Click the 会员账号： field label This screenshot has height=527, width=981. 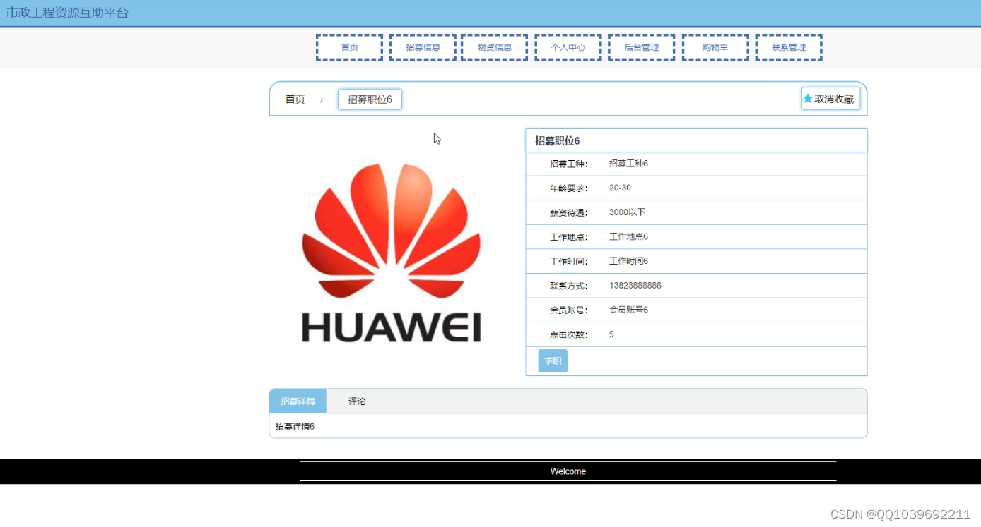coord(568,310)
